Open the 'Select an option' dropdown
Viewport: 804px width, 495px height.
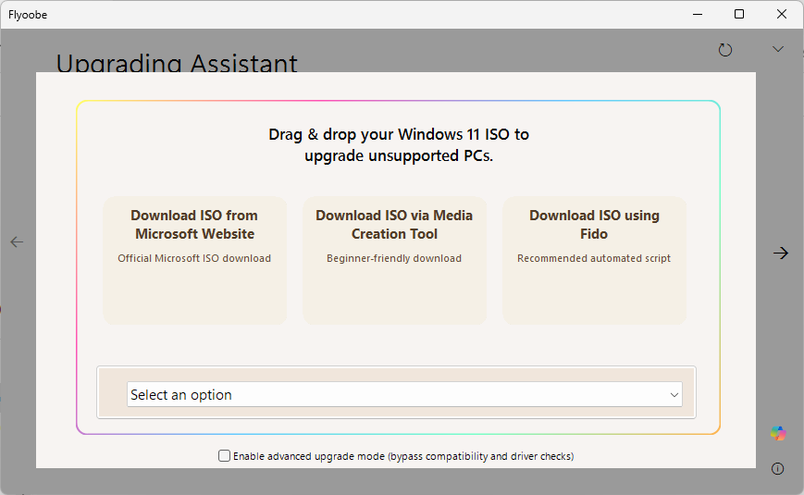pos(404,394)
